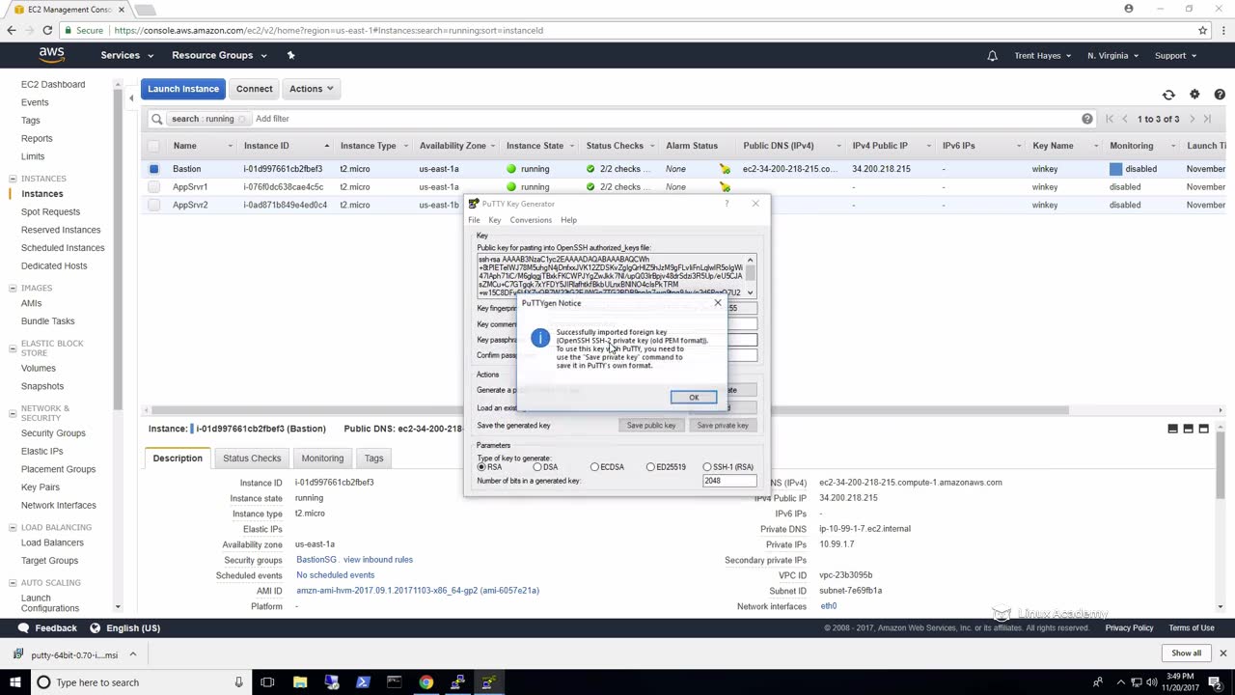Open the EC2 settings gear icon
1235x695 pixels.
point(1194,95)
